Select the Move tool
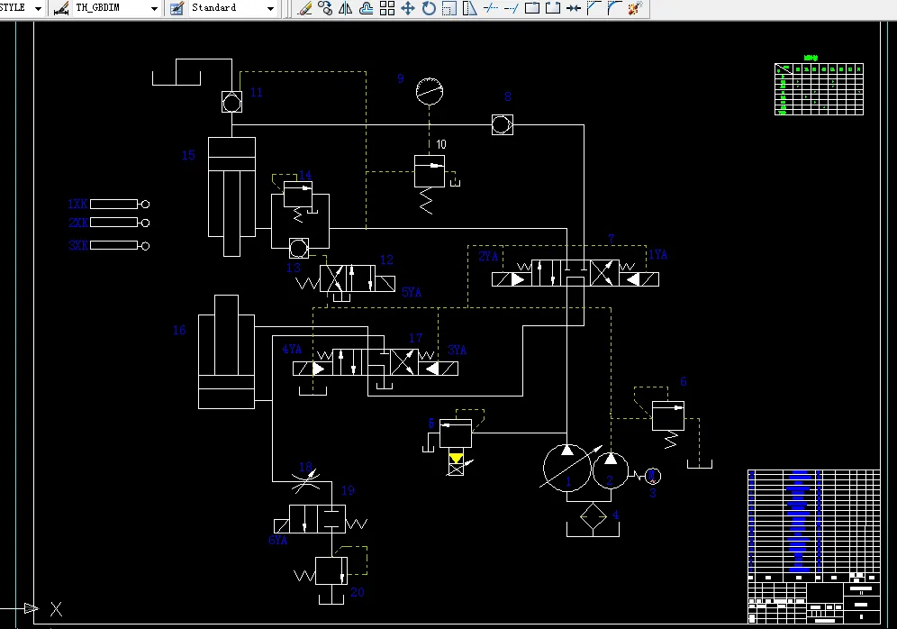897x629 pixels. tap(408, 8)
